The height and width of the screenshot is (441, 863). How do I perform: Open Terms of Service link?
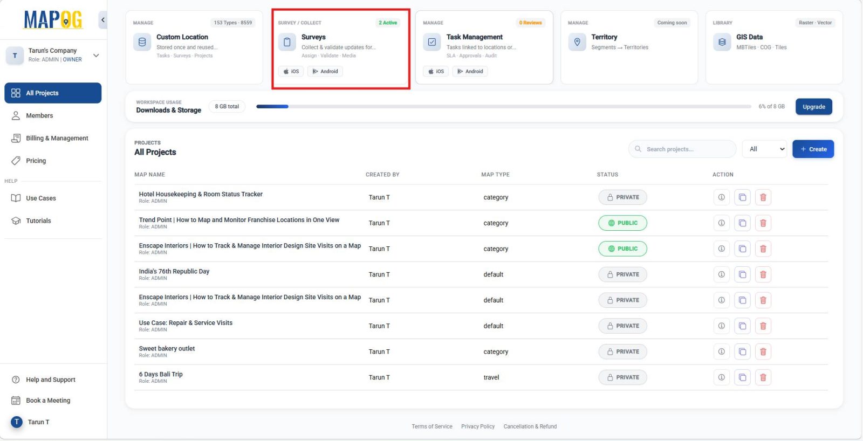coord(432,426)
